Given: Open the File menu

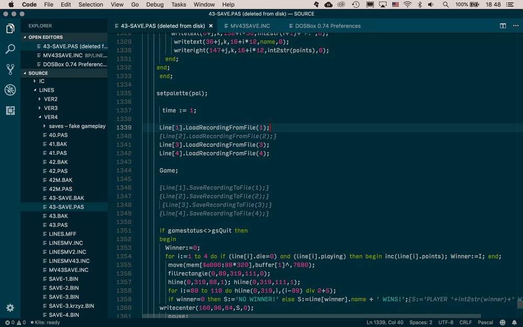Looking at the screenshot, I should (x=49, y=4).
